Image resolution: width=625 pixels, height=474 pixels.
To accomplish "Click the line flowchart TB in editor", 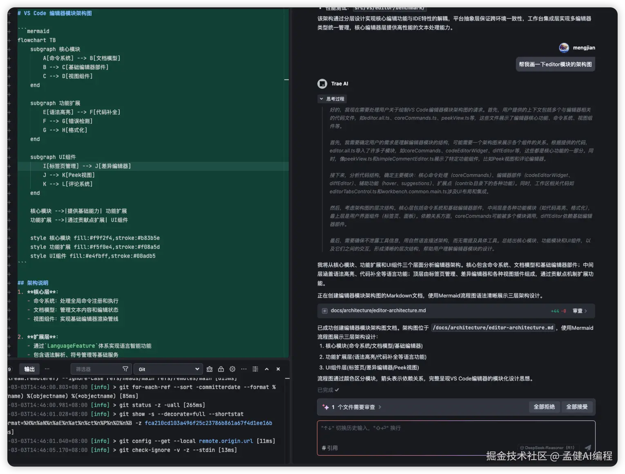I will [37, 40].
